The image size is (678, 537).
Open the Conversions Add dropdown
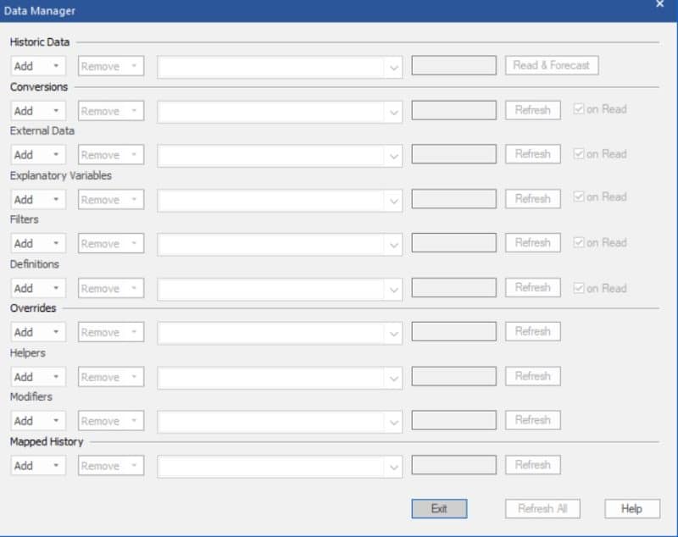[37, 109]
